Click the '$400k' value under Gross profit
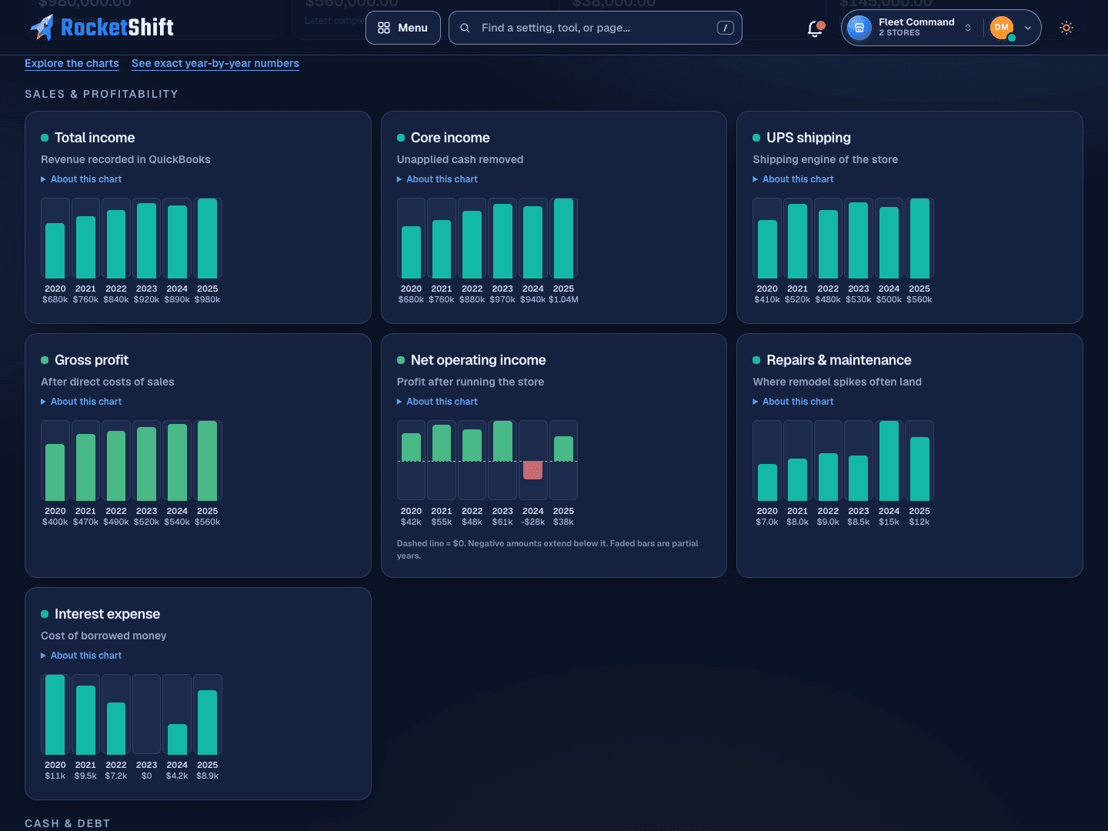 pos(55,522)
